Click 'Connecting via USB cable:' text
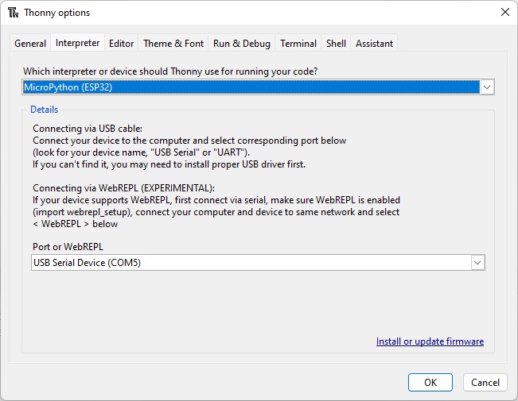Viewport: 518px width, 401px height. coord(88,129)
